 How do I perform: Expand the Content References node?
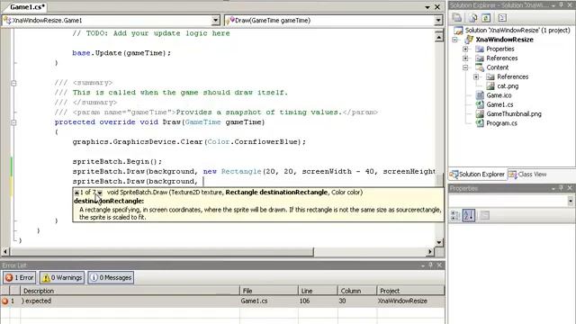pyautogui.click(x=476, y=76)
